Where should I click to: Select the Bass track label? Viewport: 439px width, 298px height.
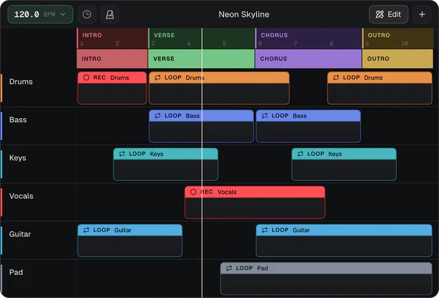pos(18,120)
